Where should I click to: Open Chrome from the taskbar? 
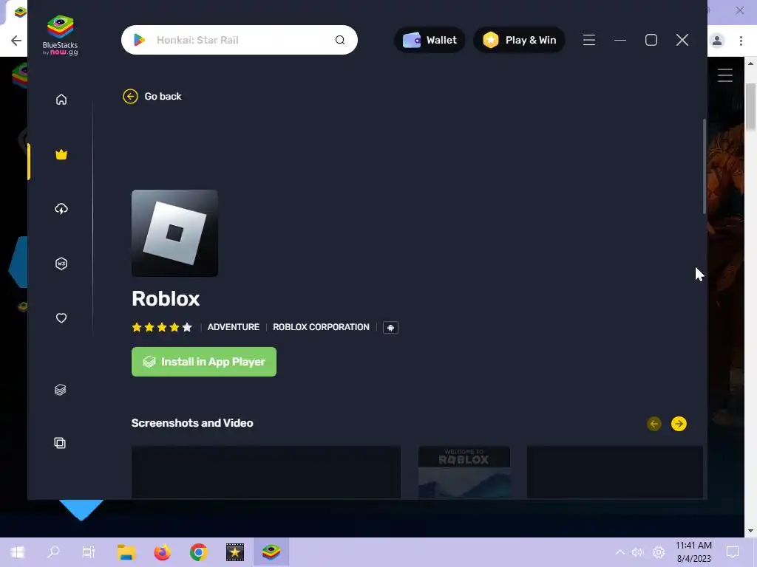(198, 552)
